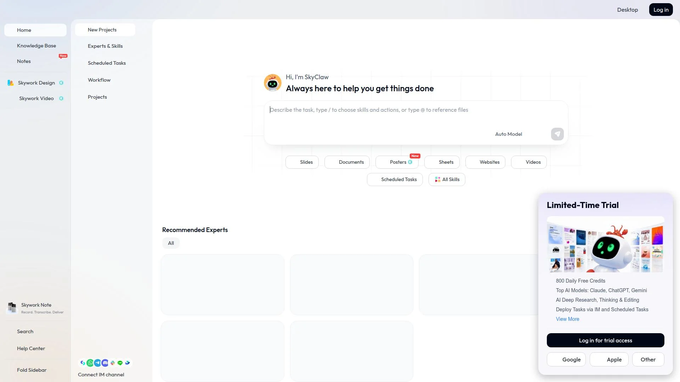The width and height of the screenshot is (680, 382).
Task: Click the last blue bird-shaped IM icon
Action: tap(127, 363)
